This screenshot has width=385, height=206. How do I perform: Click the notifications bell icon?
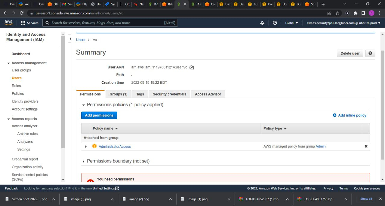[262, 23]
